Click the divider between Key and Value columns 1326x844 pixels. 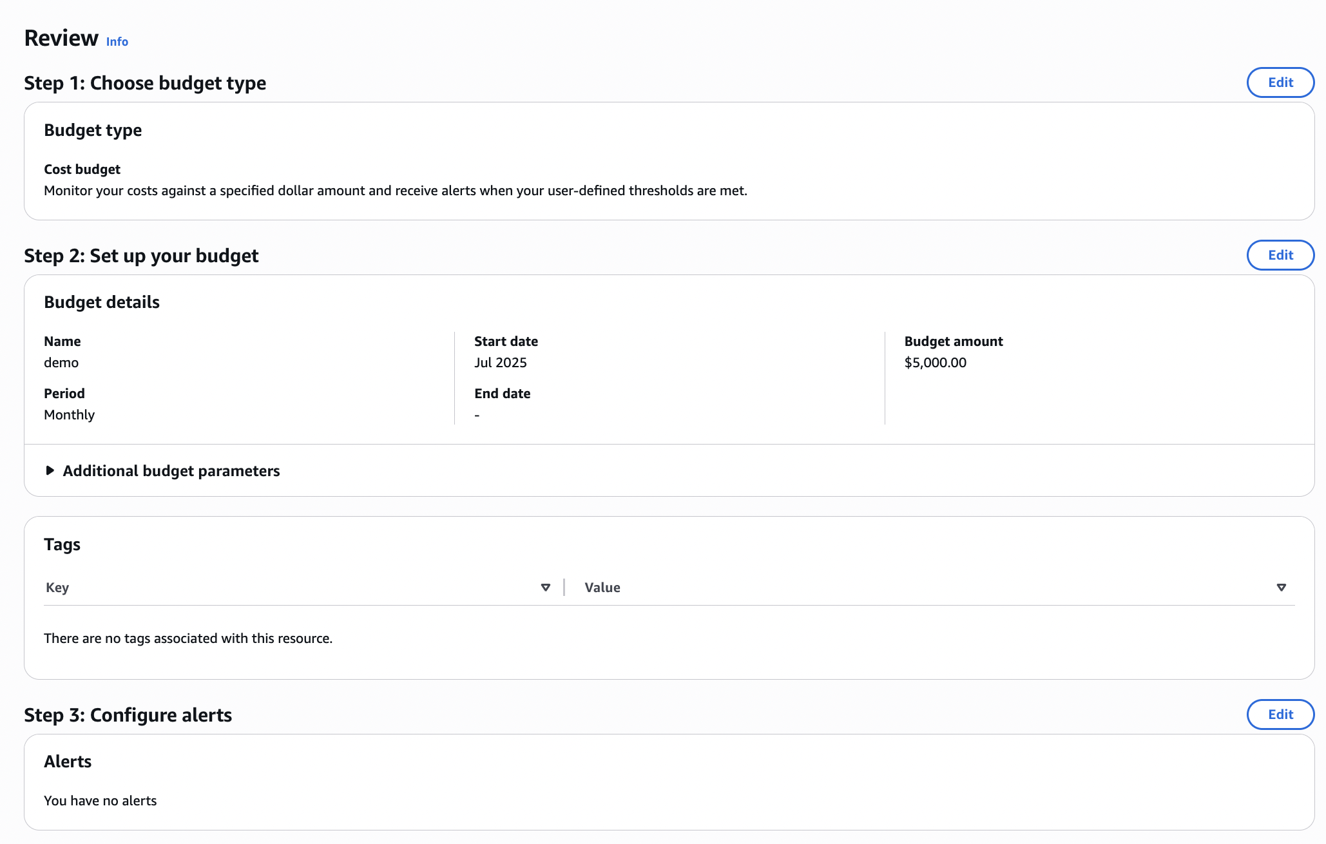[564, 588]
